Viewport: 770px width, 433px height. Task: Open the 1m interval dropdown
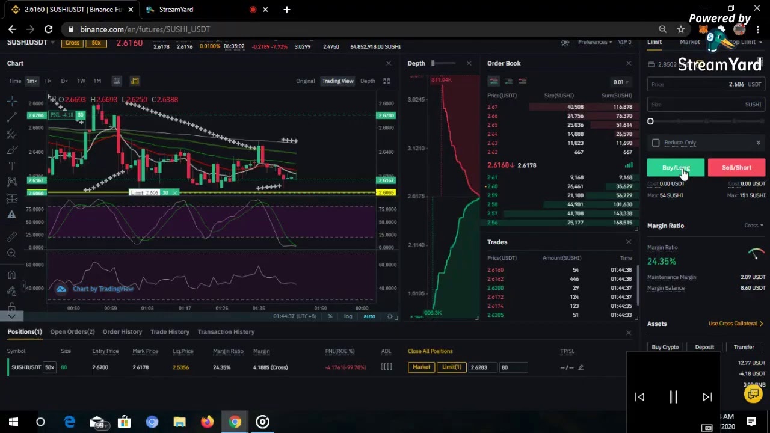pyautogui.click(x=31, y=81)
